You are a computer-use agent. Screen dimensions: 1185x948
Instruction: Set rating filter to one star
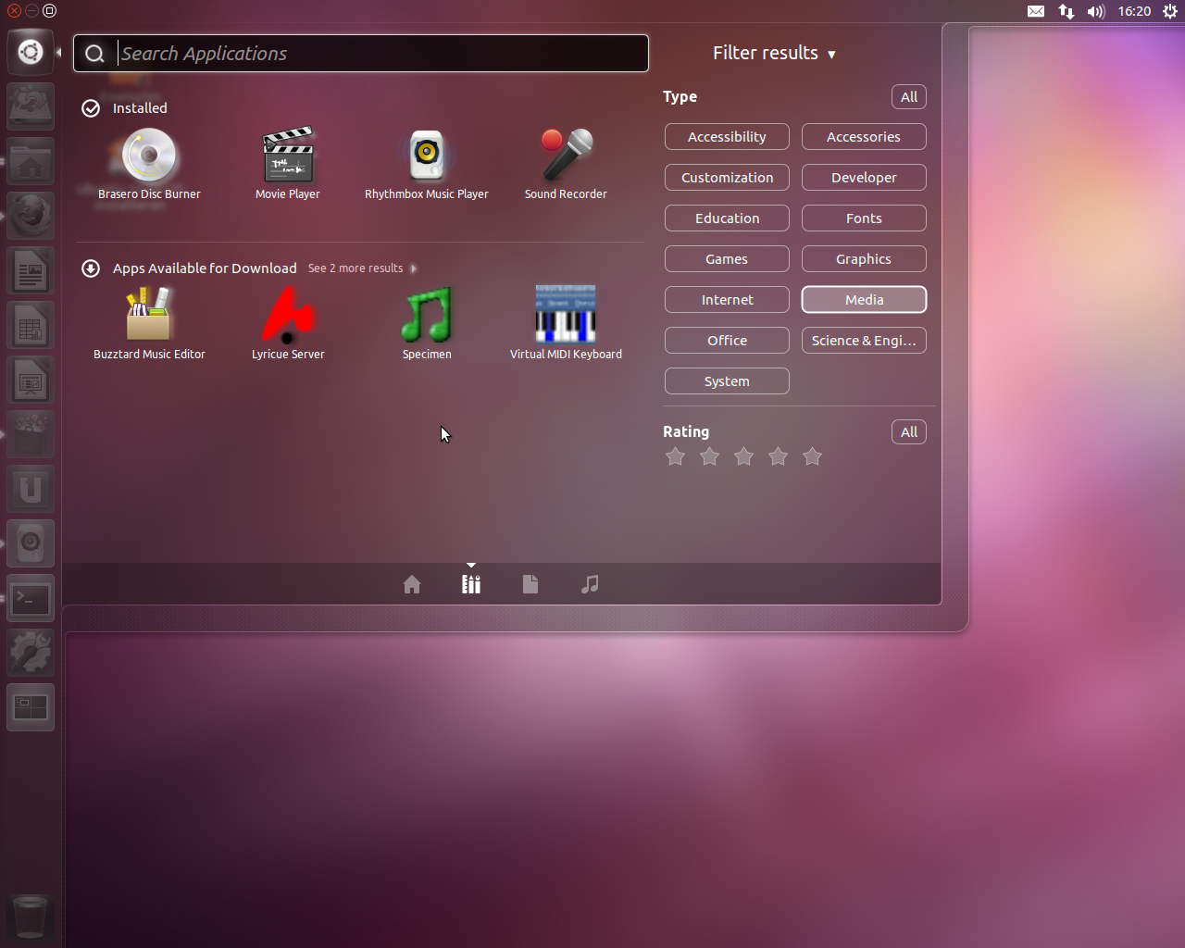(676, 456)
